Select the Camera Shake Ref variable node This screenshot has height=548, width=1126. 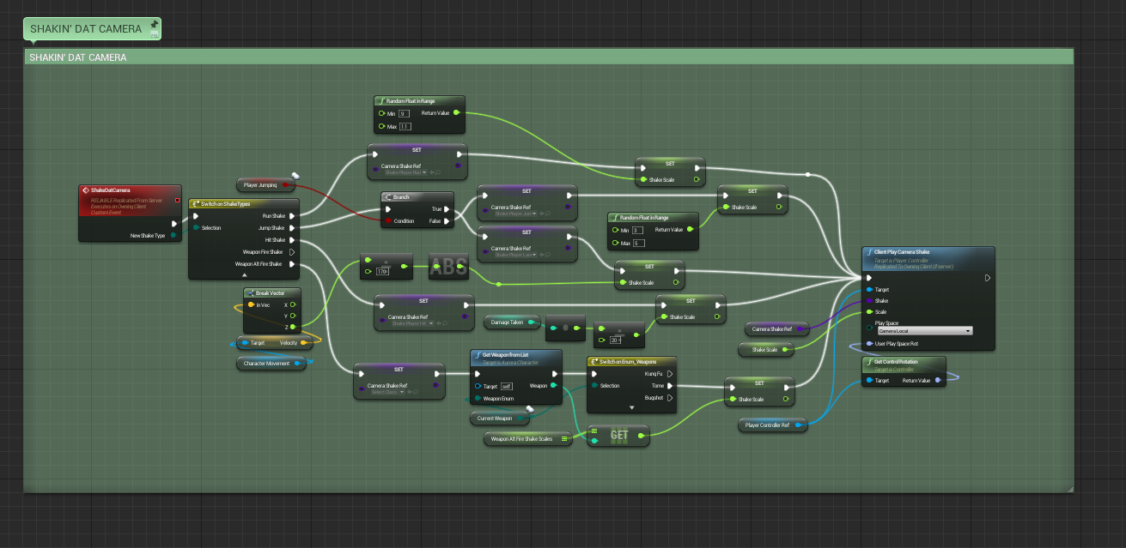pyautogui.click(x=776, y=328)
